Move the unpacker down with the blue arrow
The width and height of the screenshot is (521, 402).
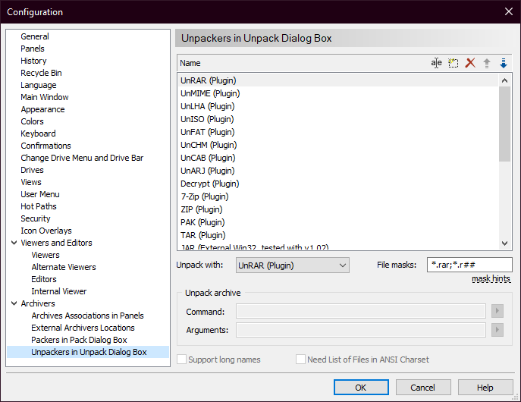click(503, 63)
